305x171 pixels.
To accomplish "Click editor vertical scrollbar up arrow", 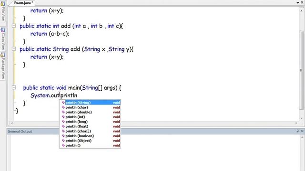I will coord(301,11).
